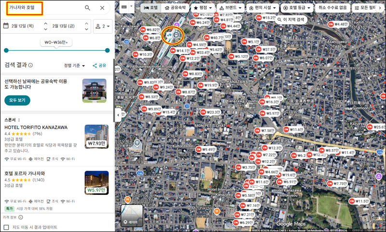Click the maximum price slider handle
This screenshot has width=386, height=232.
pyautogui.click(x=107, y=51)
